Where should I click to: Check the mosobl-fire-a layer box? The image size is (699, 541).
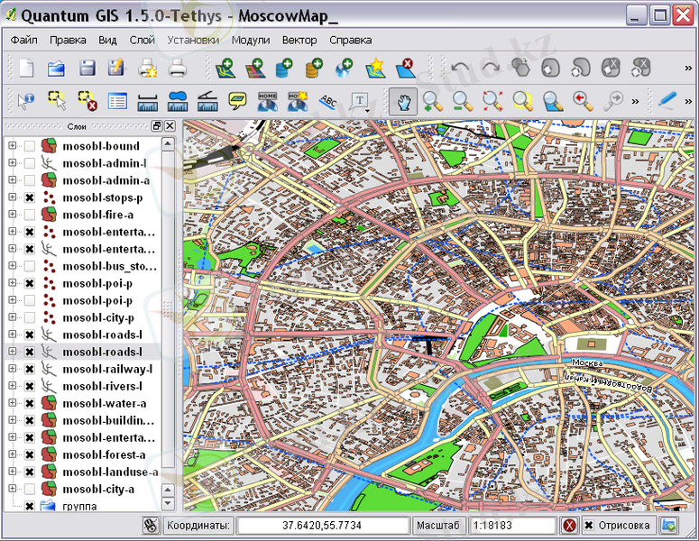pyautogui.click(x=30, y=215)
